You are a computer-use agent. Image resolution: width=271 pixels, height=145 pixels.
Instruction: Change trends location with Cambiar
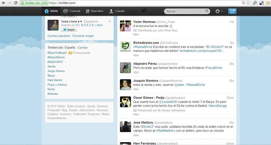83,48
